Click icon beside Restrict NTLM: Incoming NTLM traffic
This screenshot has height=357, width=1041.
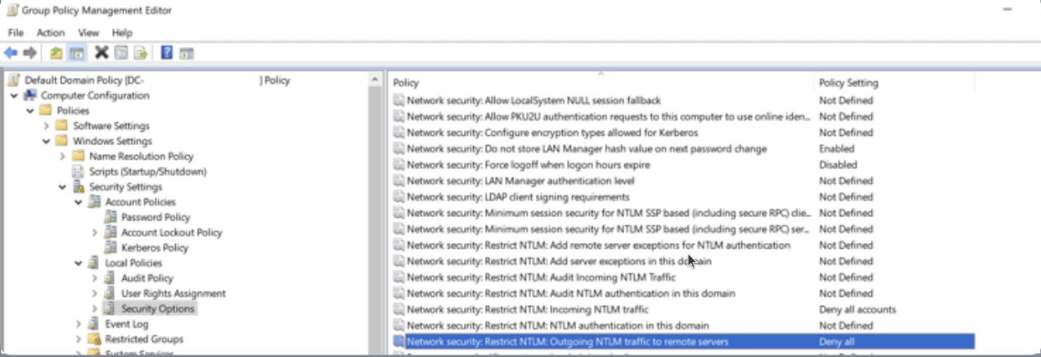[x=399, y=310]
